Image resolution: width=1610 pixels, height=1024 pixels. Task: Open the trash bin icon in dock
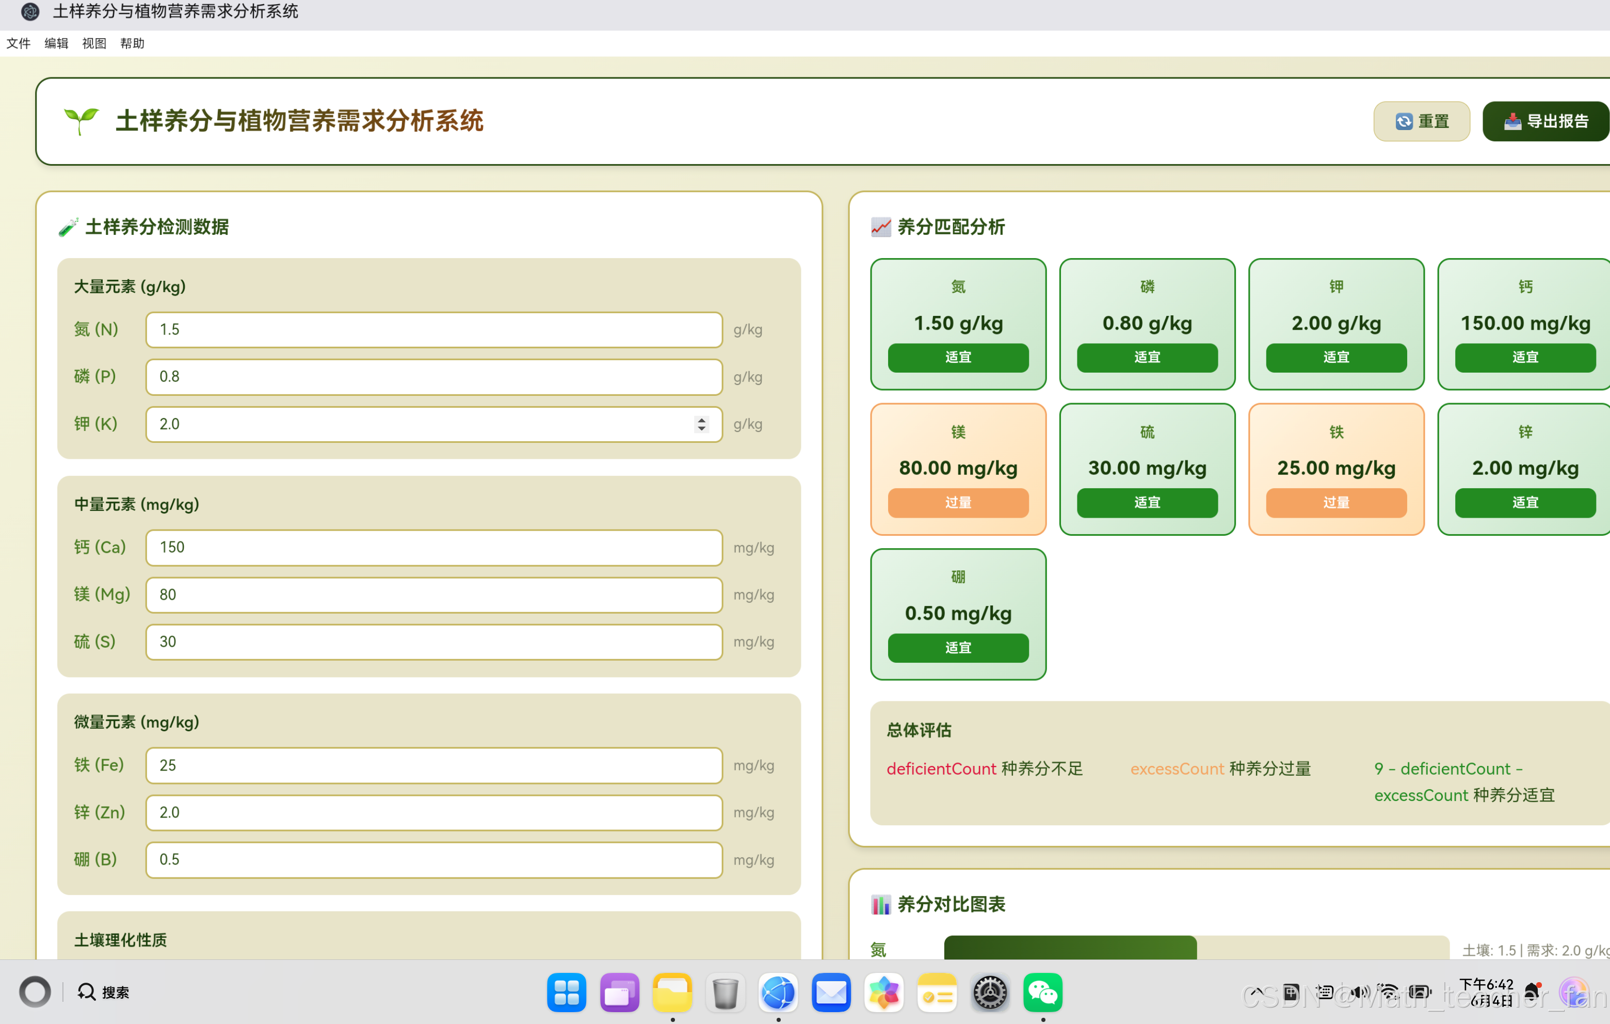(x=725, y=993)
